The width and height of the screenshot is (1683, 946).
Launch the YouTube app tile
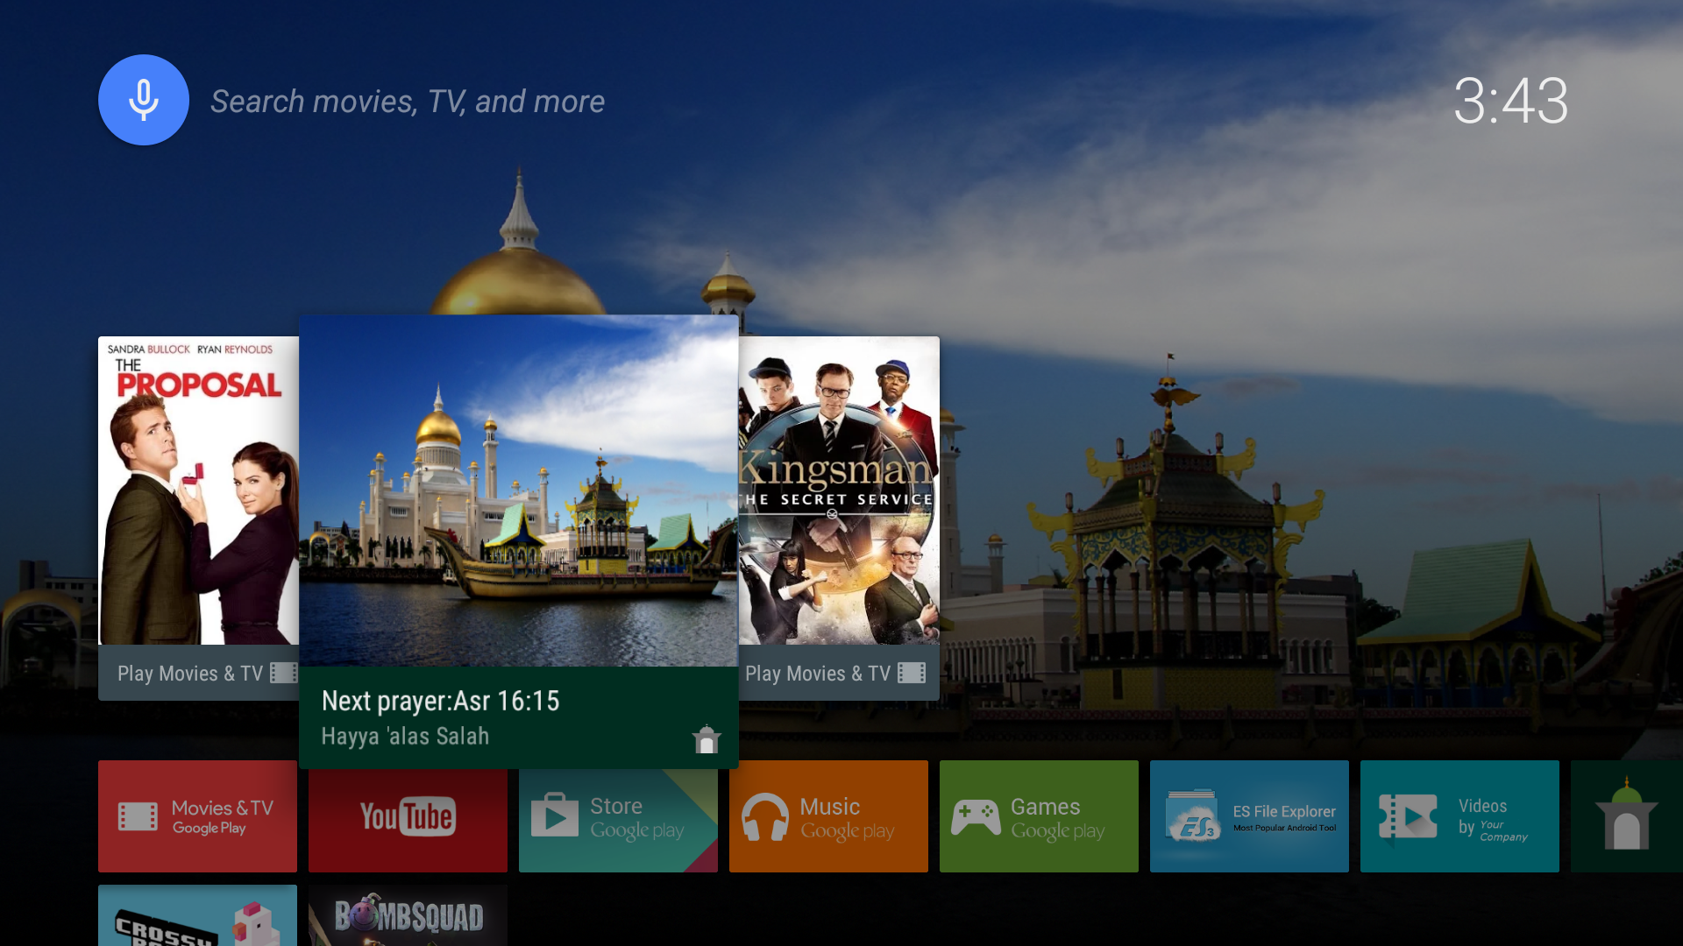[408, 821]
